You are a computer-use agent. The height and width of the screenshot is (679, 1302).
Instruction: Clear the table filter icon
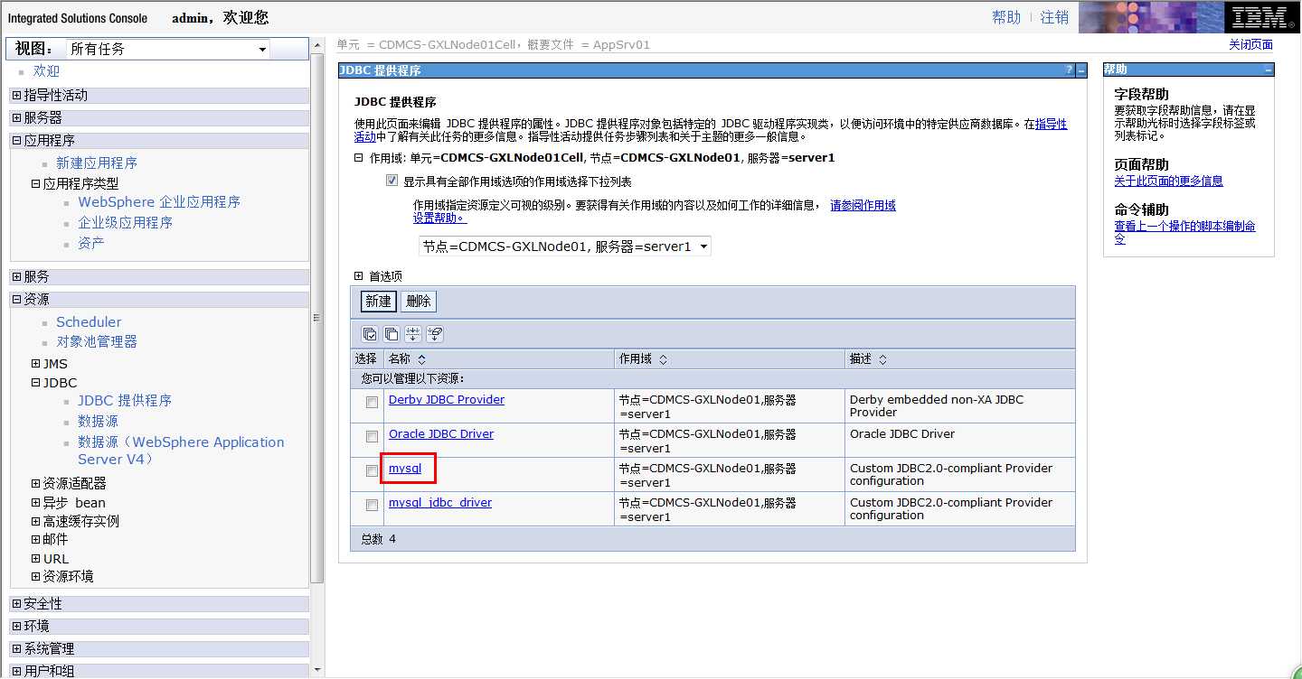[x=435, y=334]
